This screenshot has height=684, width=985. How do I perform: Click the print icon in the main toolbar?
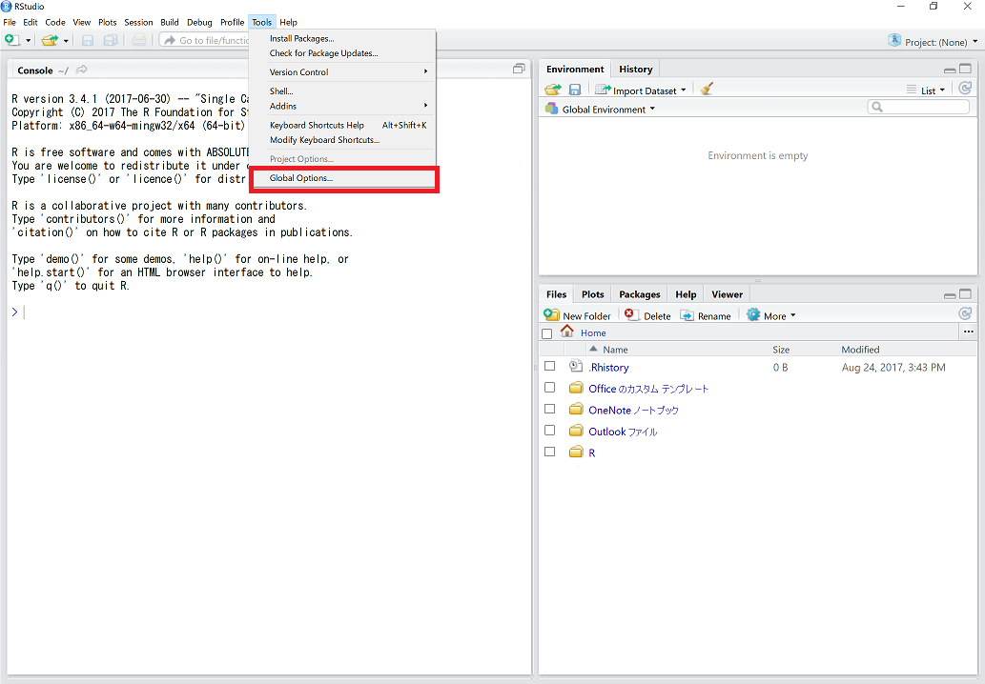coord(139,40)
